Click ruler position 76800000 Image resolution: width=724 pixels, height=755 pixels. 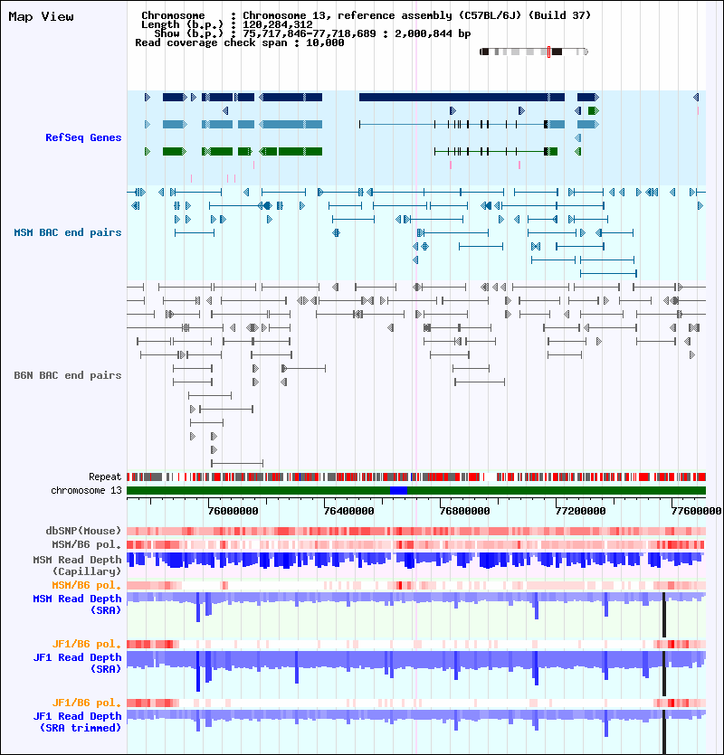click(464, 511)
